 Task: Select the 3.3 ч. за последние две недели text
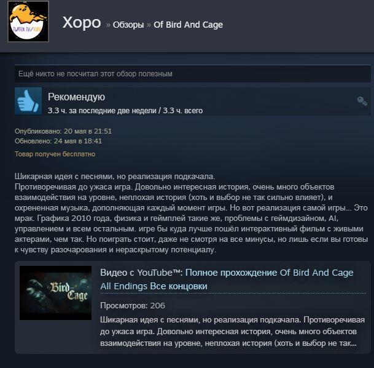[102, 111]
